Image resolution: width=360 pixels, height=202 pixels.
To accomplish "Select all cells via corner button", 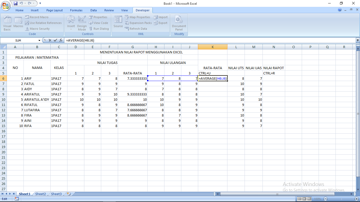I will pyautogui.click(x=3, y=47).
